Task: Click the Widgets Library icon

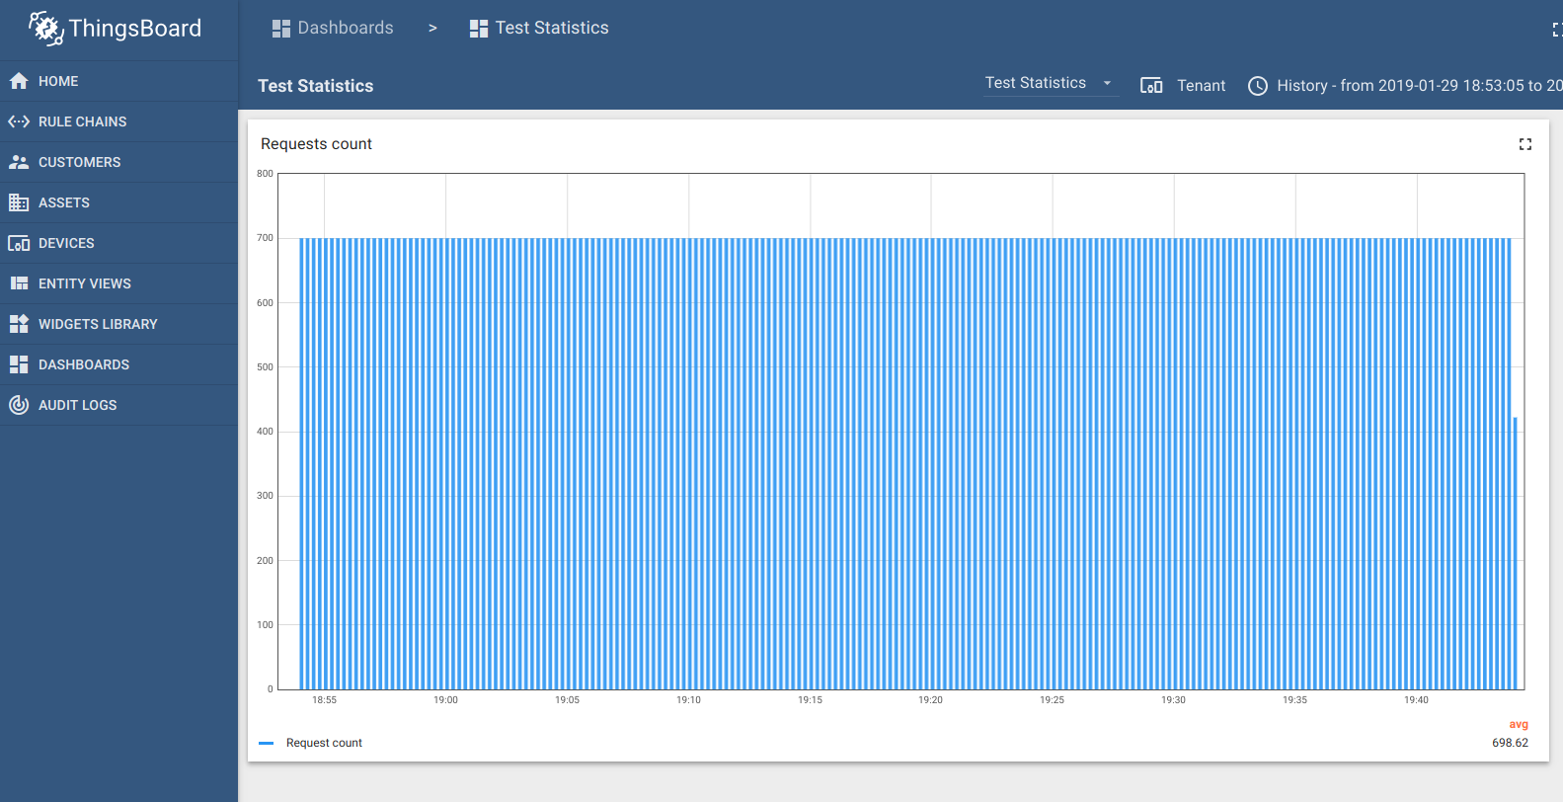Action: tap(19, 324)
